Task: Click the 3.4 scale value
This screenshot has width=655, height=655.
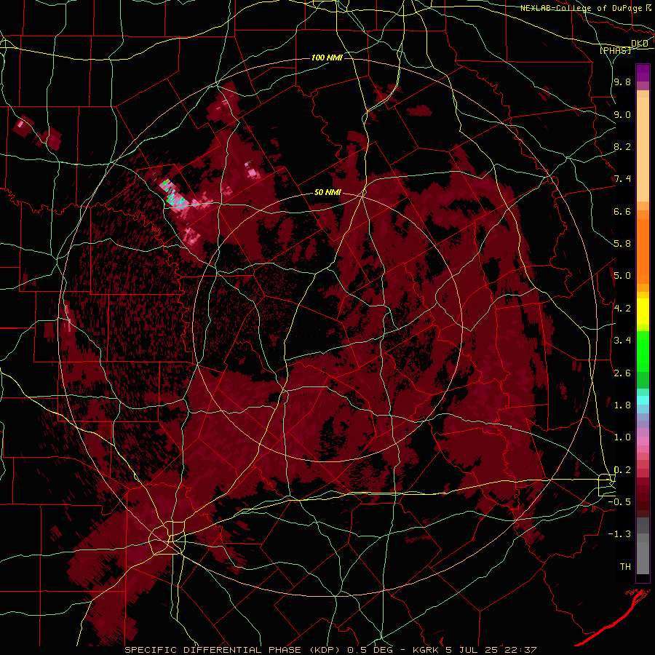Action: [622, 341]
